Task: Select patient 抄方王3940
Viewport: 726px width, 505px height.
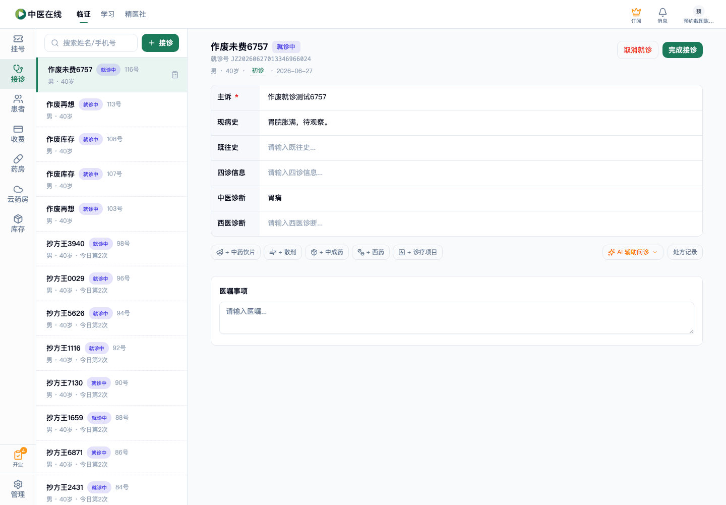Action: [x=112, y=249]
